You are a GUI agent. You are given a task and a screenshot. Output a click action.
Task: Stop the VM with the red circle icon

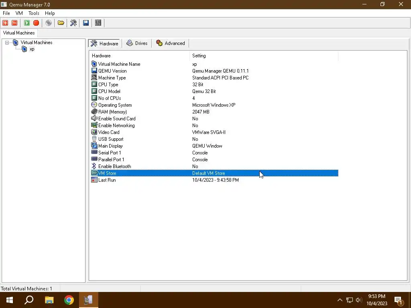[36, 23]
